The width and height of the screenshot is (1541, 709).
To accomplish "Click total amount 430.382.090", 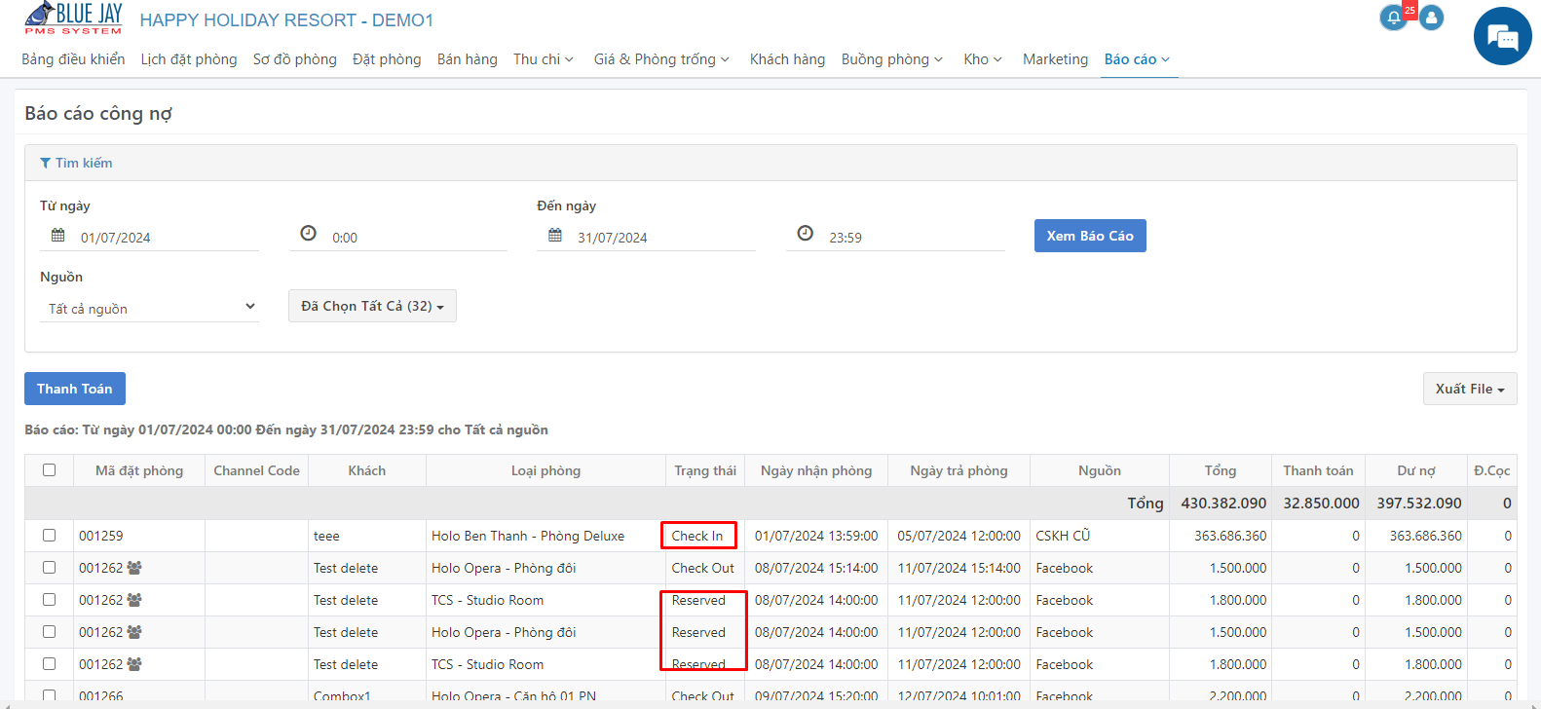I will (1223, 504).
